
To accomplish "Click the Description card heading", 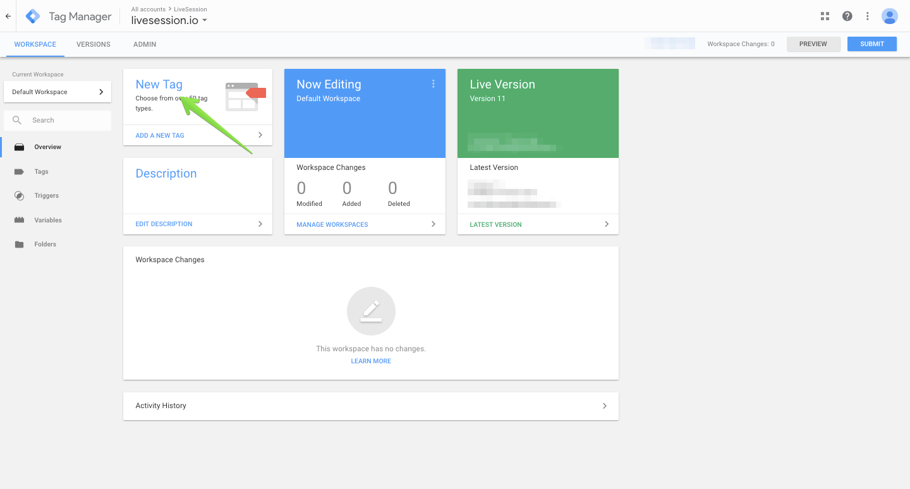I will click(166, 174).
